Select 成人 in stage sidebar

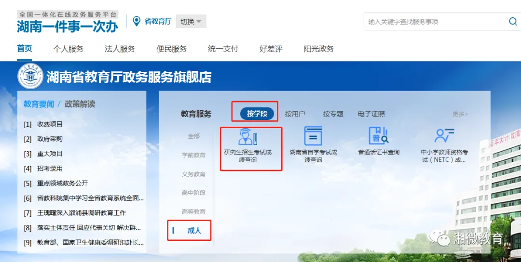(194, 230)
